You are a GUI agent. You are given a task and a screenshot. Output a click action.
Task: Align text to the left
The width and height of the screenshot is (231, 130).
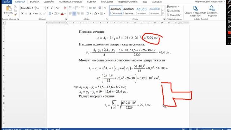pyautogui.click(x=70, y=14)
